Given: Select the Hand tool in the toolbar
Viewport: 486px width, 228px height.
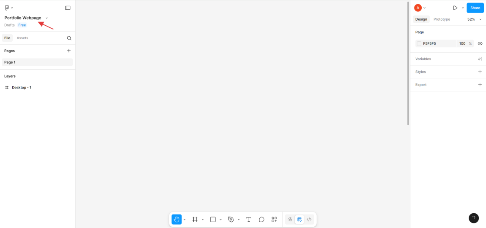Looking at the screenshot, I should [176, 220].
